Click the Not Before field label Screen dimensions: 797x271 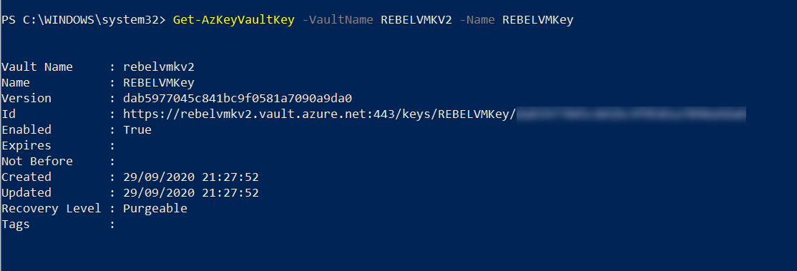click(x=37, y=161)
